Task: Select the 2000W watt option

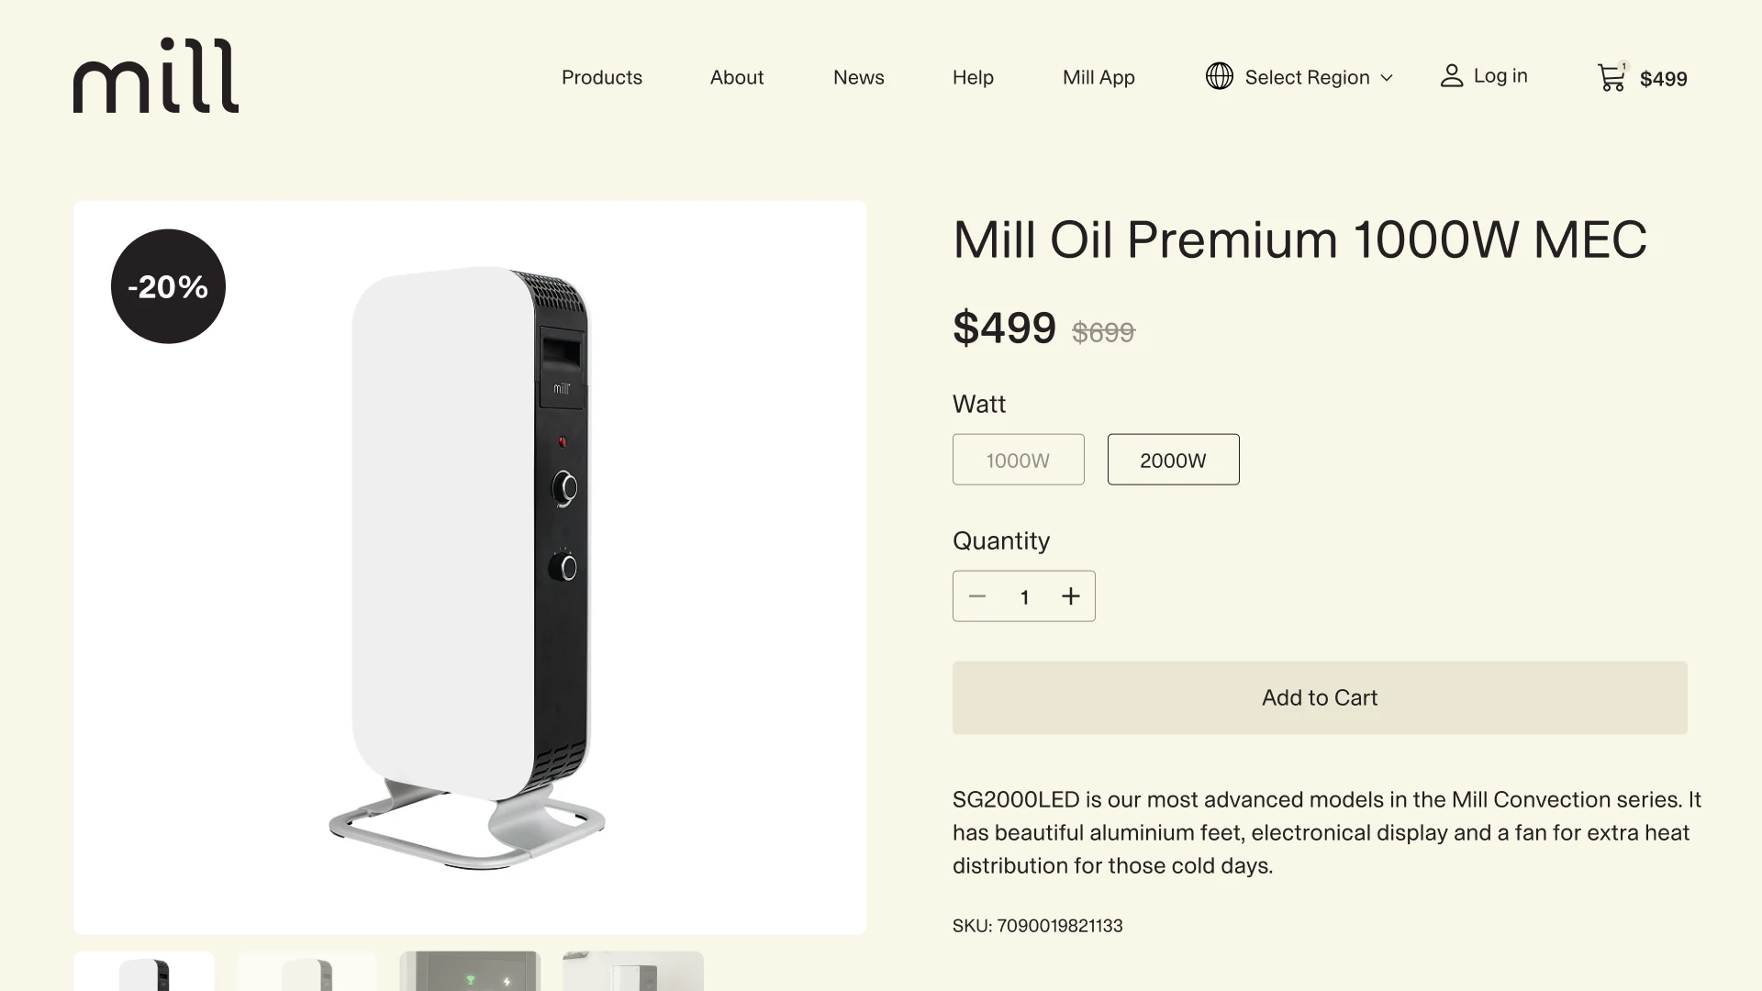Action: [1173, 460]
